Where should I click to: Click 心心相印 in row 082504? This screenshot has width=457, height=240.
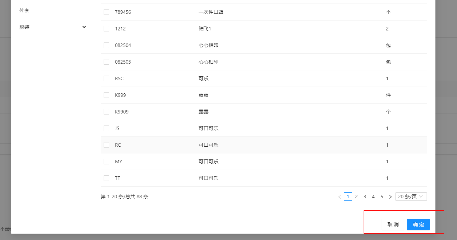coord(208,45)
